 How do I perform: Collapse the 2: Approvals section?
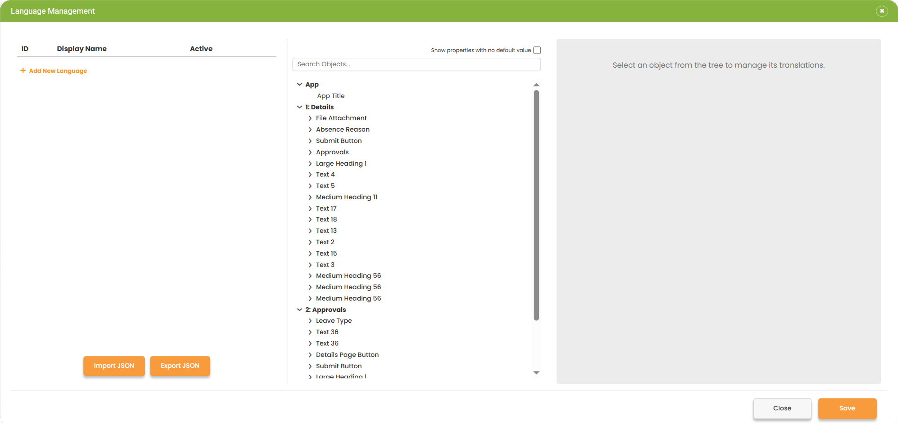click(299, 310)
